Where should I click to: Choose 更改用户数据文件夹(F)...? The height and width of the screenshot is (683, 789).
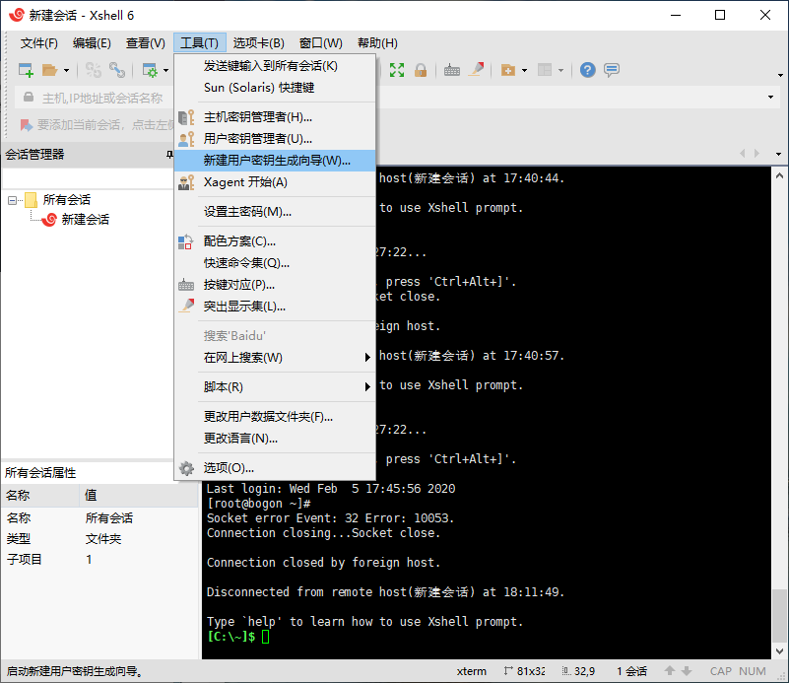click(x=275, y=417)
